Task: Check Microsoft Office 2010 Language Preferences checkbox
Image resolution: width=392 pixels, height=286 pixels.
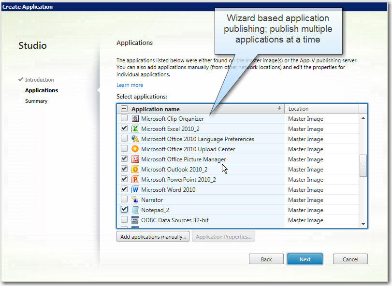Action: (x=124, y=138)
